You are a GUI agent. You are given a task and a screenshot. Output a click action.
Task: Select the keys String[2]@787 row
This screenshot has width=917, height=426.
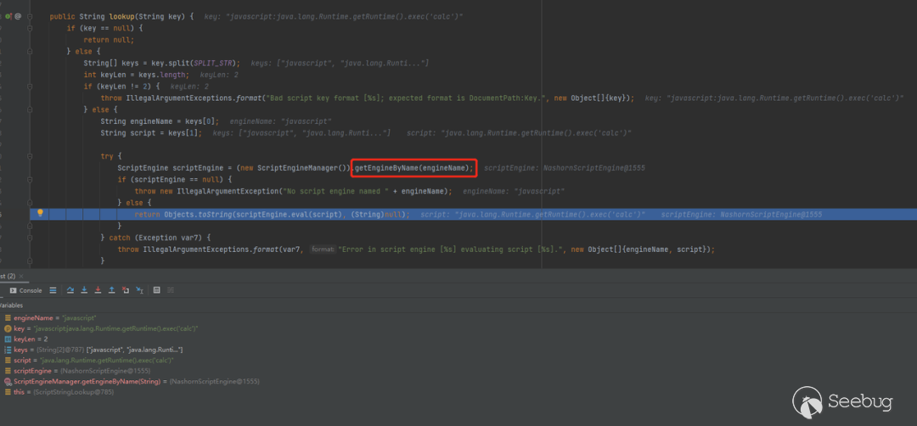(458, 350)
